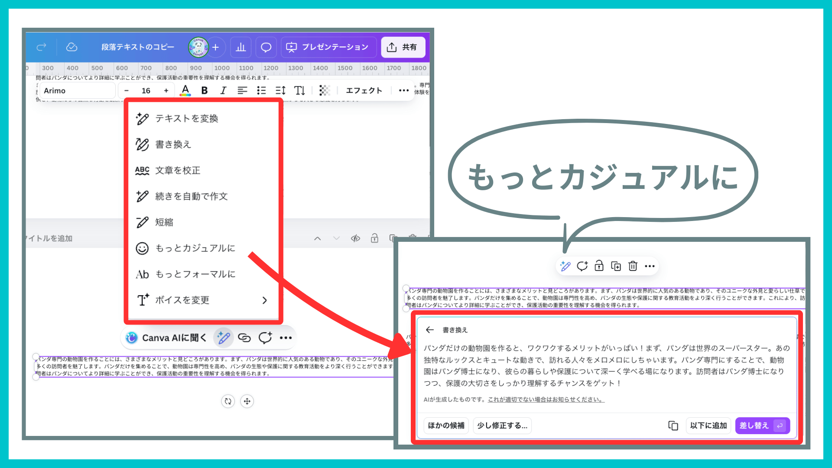Viewport: 832px width, 468px height.
Task: Duplicate the element with the copy icon
Action: coord(616,266)
